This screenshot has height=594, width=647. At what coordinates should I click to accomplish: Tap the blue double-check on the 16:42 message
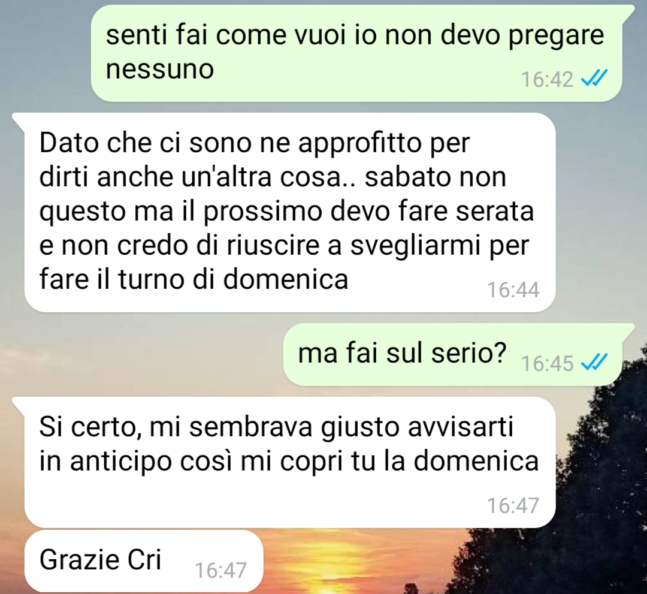coord(594,78)
